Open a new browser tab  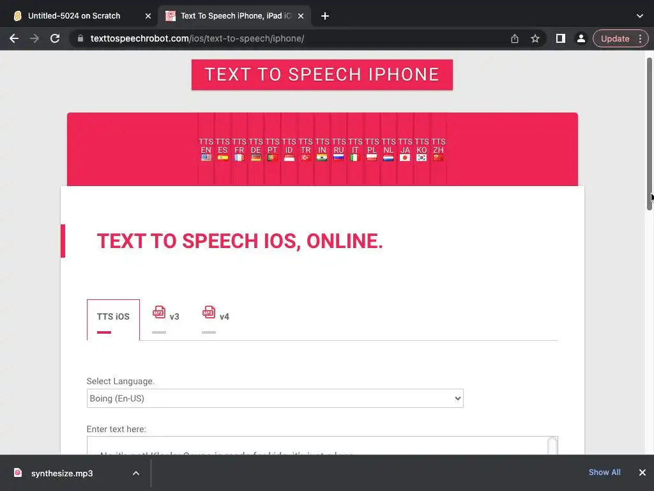click(x=325, y=16)
